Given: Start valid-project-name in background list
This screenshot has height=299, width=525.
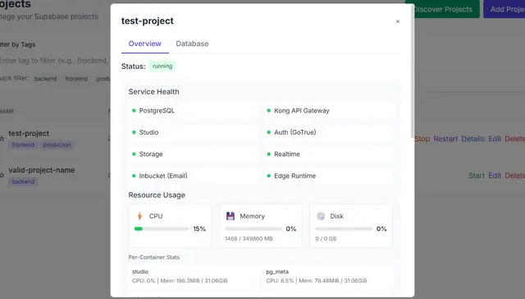Looking at the screenshot, I should (477, 176).
